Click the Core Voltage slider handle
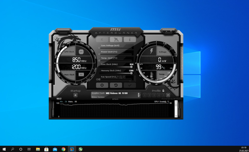The image size is (249, 152). [x=99, y=48]
